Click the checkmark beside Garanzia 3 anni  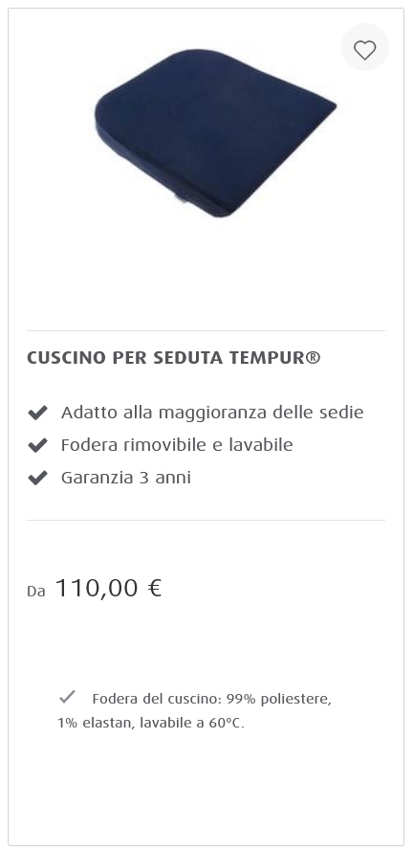37,478
